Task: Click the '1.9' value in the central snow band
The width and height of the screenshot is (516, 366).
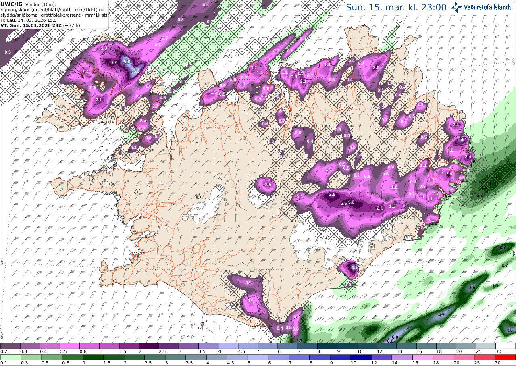Action: (392, 206)
